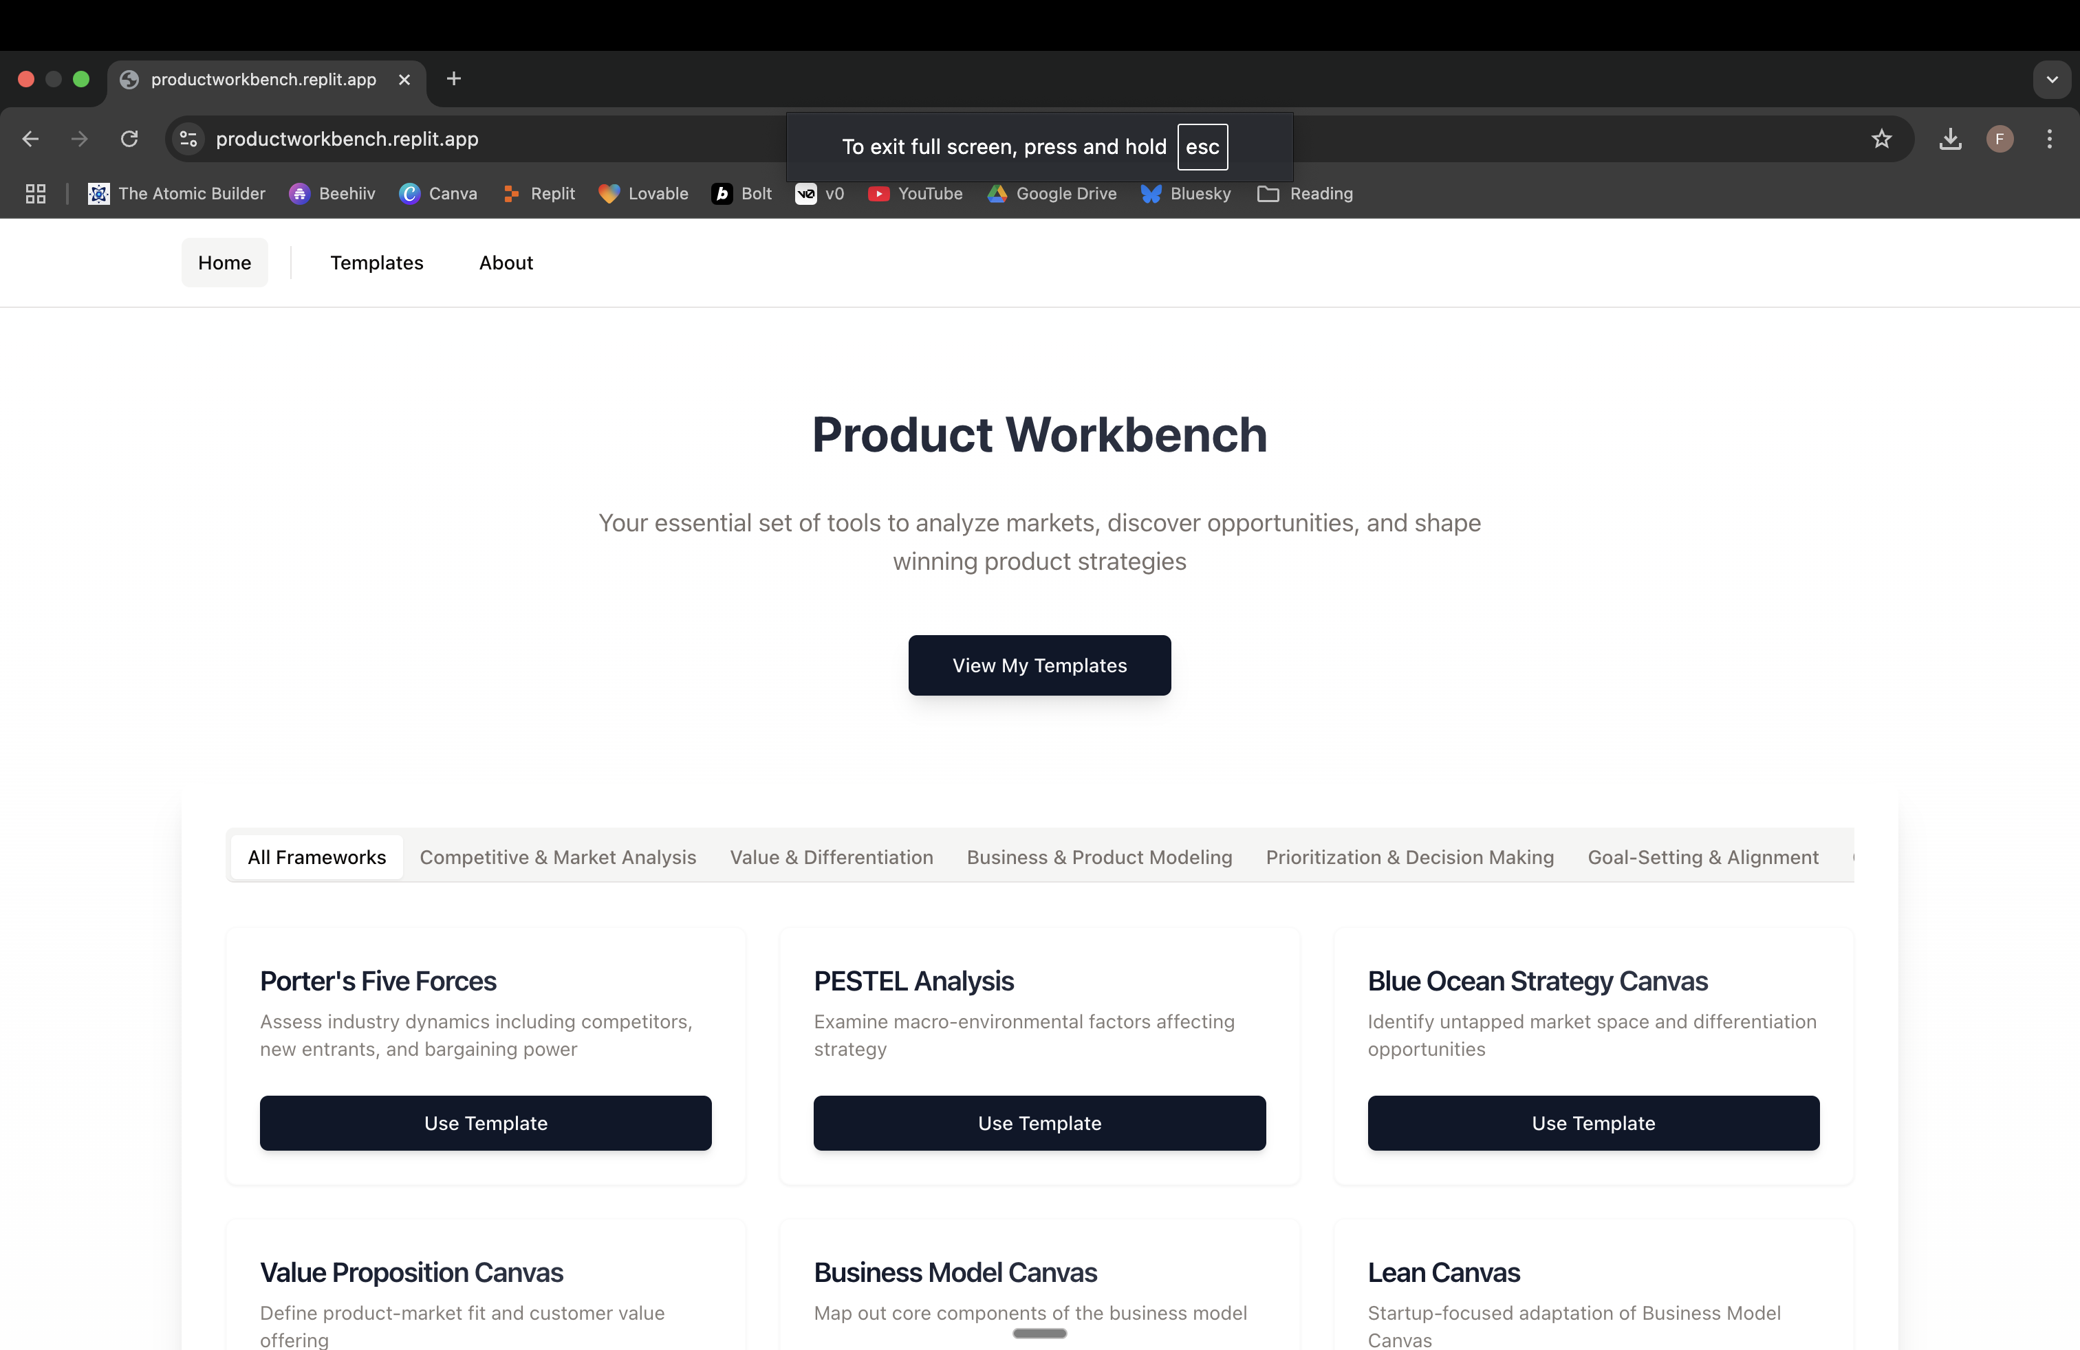Click the site information icon in address bar
The height and width of the screenshot is (1350, 2080).
pos(188,139)
